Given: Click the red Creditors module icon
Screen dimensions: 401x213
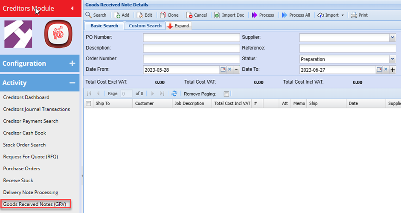Looking at the screenshot, I should (x=58, y=34).
